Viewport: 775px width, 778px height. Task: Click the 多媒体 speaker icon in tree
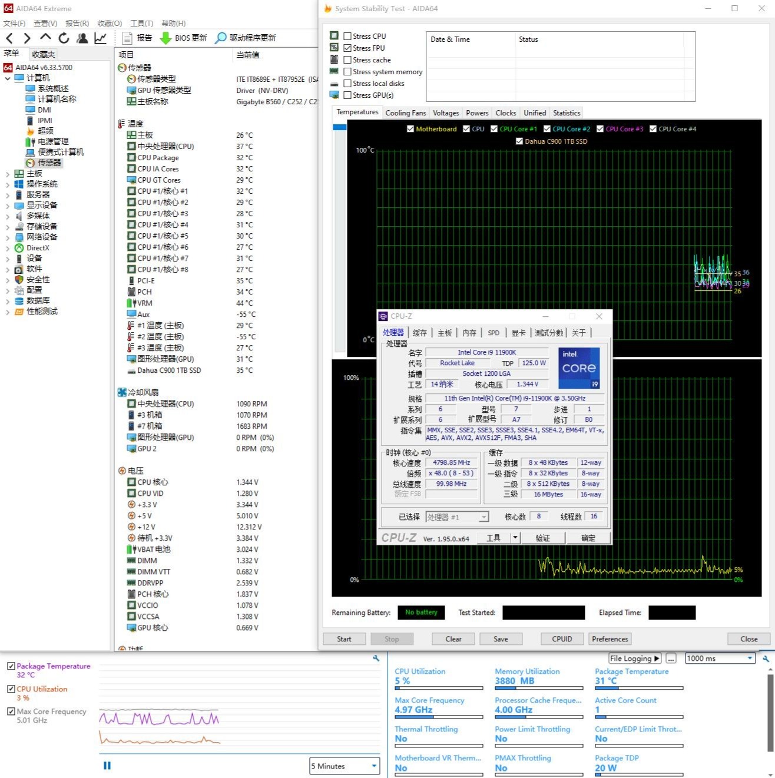(19, 216)
